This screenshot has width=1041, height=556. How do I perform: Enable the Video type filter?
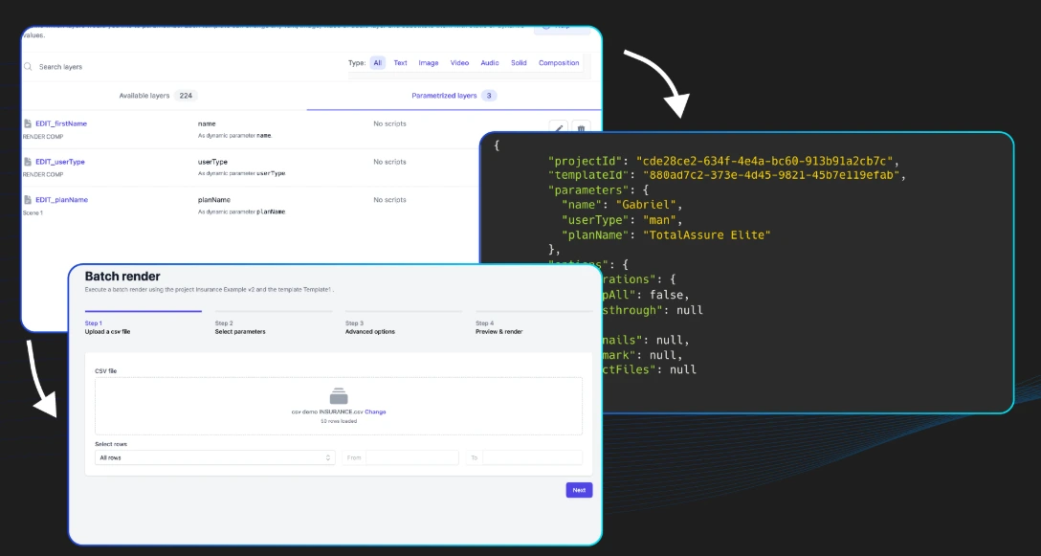(459, 62)
